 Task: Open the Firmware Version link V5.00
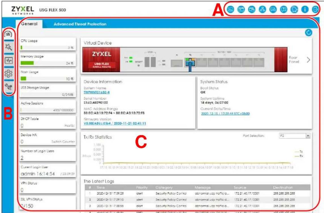(x=115, y=123)
